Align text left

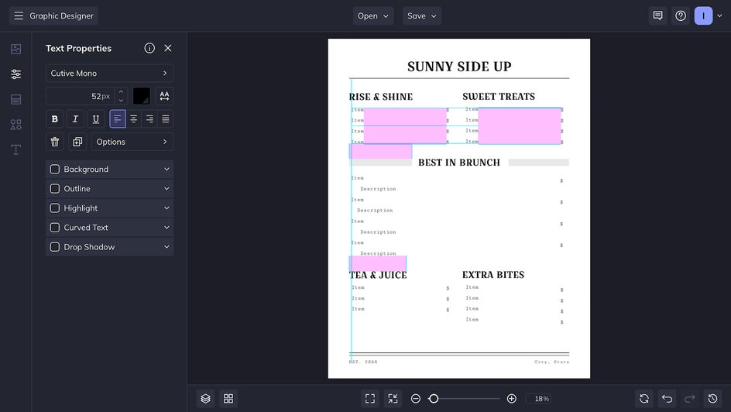click(118, 118)
